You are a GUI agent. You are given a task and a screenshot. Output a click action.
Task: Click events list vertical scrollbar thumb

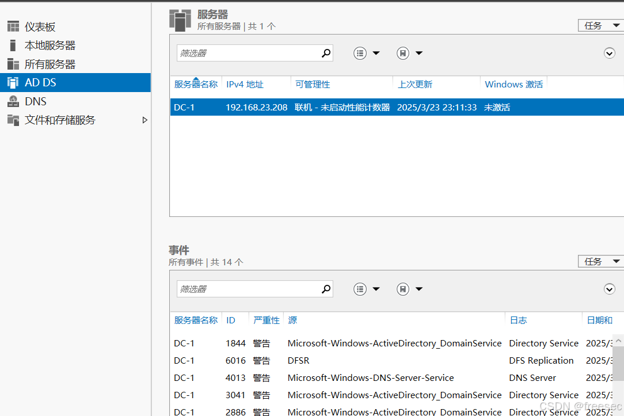coord(618,364)
